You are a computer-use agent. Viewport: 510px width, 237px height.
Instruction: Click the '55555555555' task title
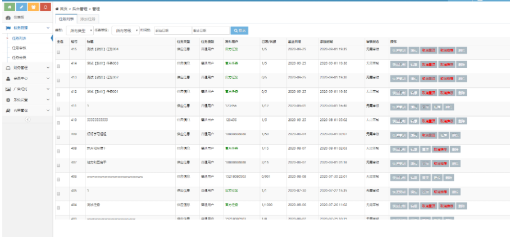click(98, 120)
